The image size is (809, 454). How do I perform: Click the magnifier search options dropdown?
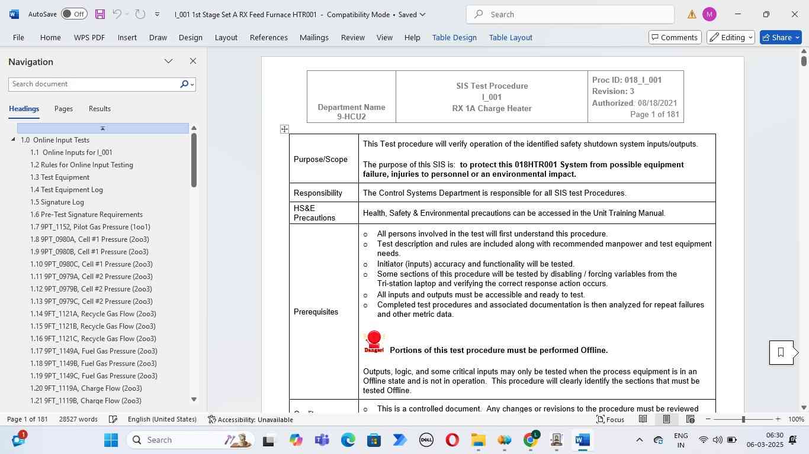point(187,84)
